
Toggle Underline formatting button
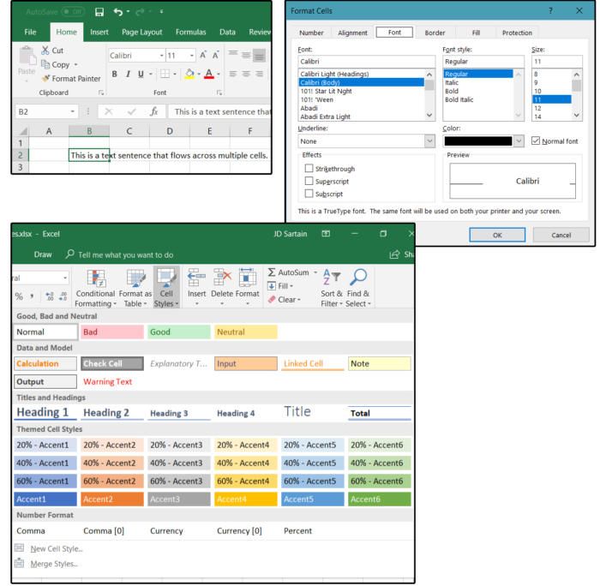[x=141, y=74]
